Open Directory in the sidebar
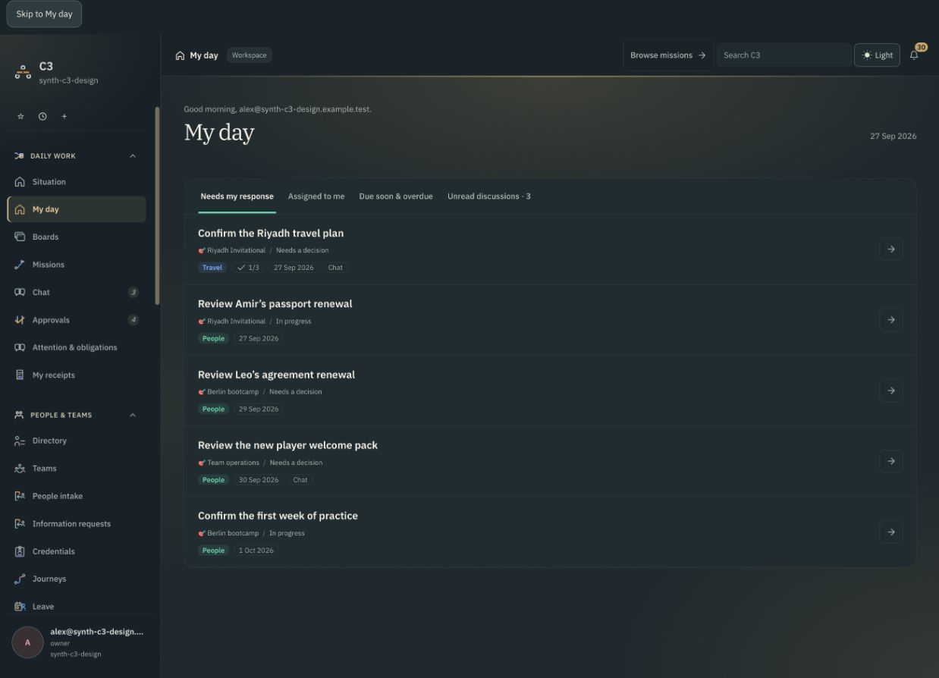This screenshot has height=678, width=939. (77, 441)
